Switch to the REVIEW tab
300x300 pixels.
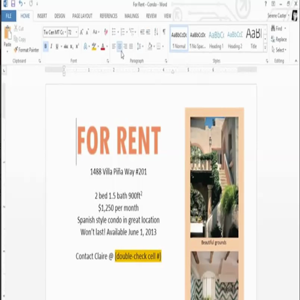[151, 16]
